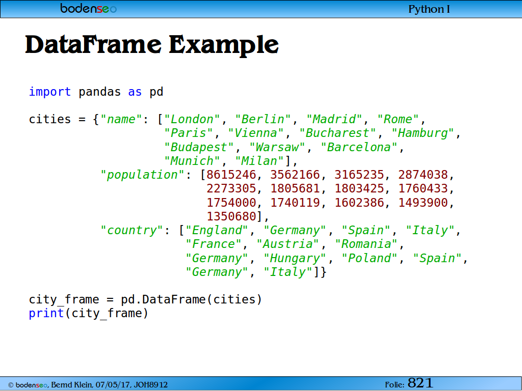Click the "Berlin" string
This screenshot has width=522, height=391.
pyautogui.click(x=263, y=119)
